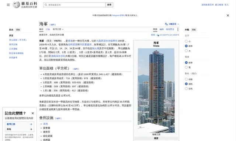Choose 其他 variant option
The height and width of the screenshot is (141, 236).
tap(20, 129)
